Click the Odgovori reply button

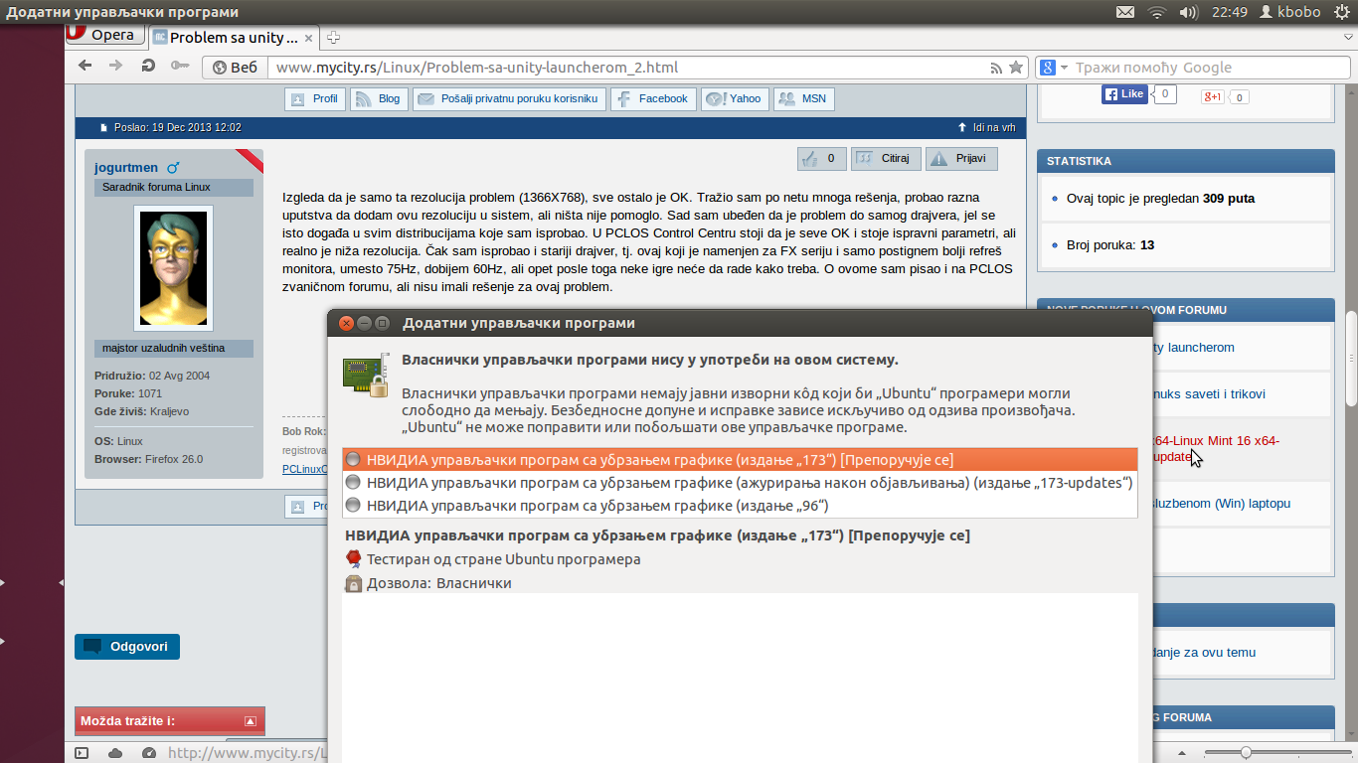(127, 647)
